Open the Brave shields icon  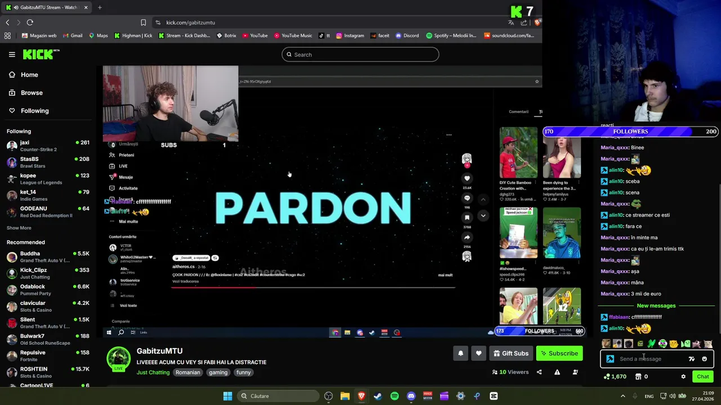[537, 22]
